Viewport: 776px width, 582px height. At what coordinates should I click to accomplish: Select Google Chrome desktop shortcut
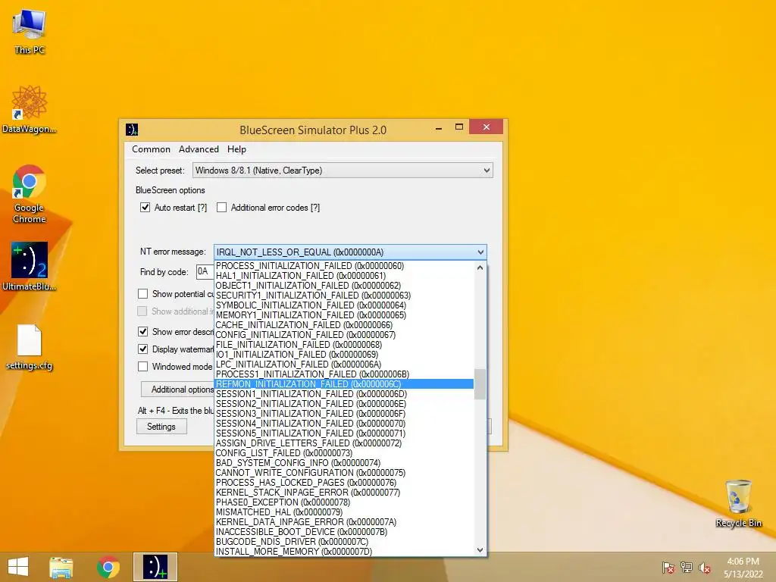tap(30, 193)
